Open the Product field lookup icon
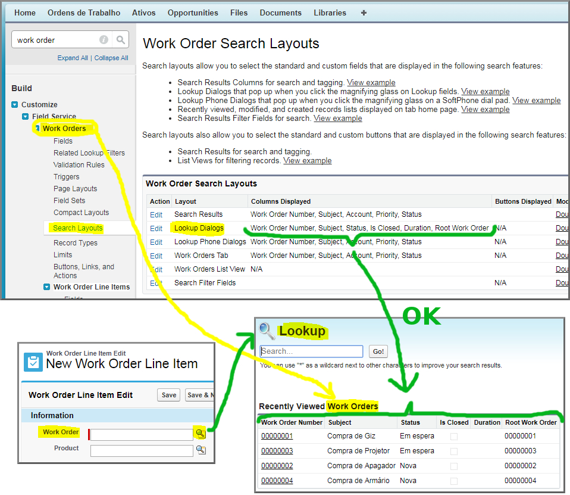This screenshot has height=495, width=570. pyautogui.click(x=201, y=450)
